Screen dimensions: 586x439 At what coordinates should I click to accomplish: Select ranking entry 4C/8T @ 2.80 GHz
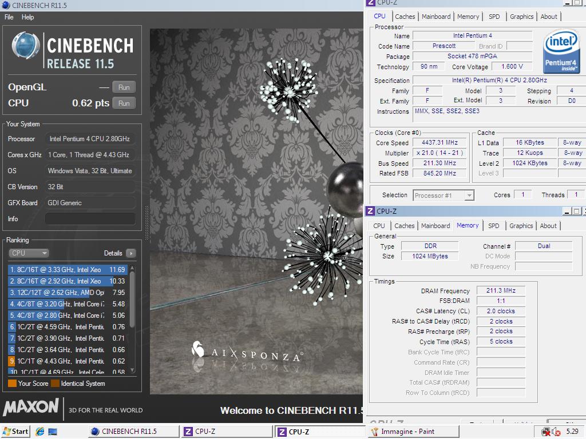pyautogui.click(x=68, y=316)
